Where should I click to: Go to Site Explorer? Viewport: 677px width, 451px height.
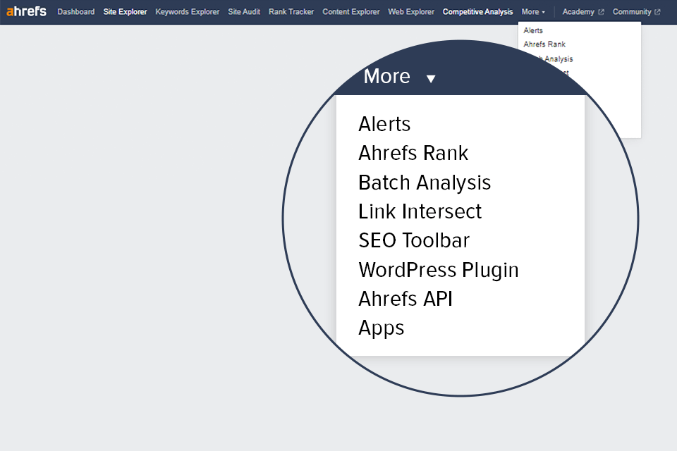click(126, 12)
